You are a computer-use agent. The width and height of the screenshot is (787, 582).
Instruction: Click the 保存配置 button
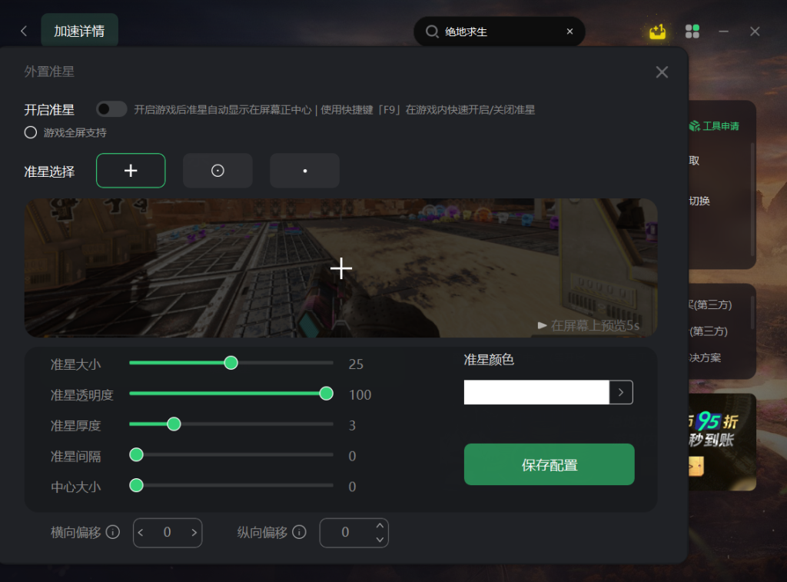tap(549, 464)
